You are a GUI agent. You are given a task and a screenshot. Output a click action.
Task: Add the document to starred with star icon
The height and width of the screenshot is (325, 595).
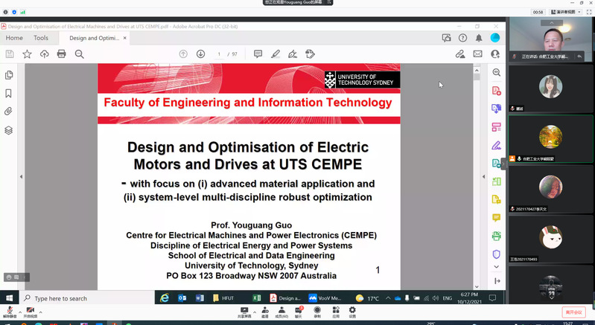pyautogui.click(x=27, y=54)
